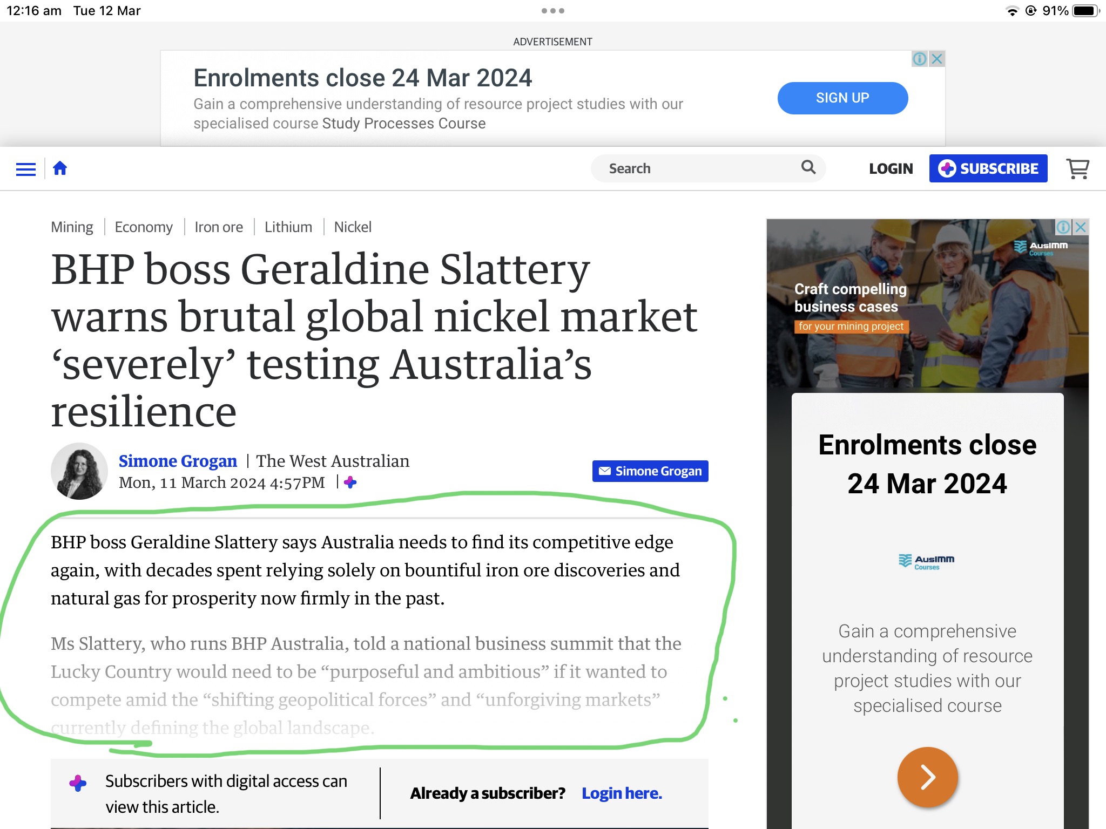
Task: Tap the author portrait photo
Action: point(79,471)
